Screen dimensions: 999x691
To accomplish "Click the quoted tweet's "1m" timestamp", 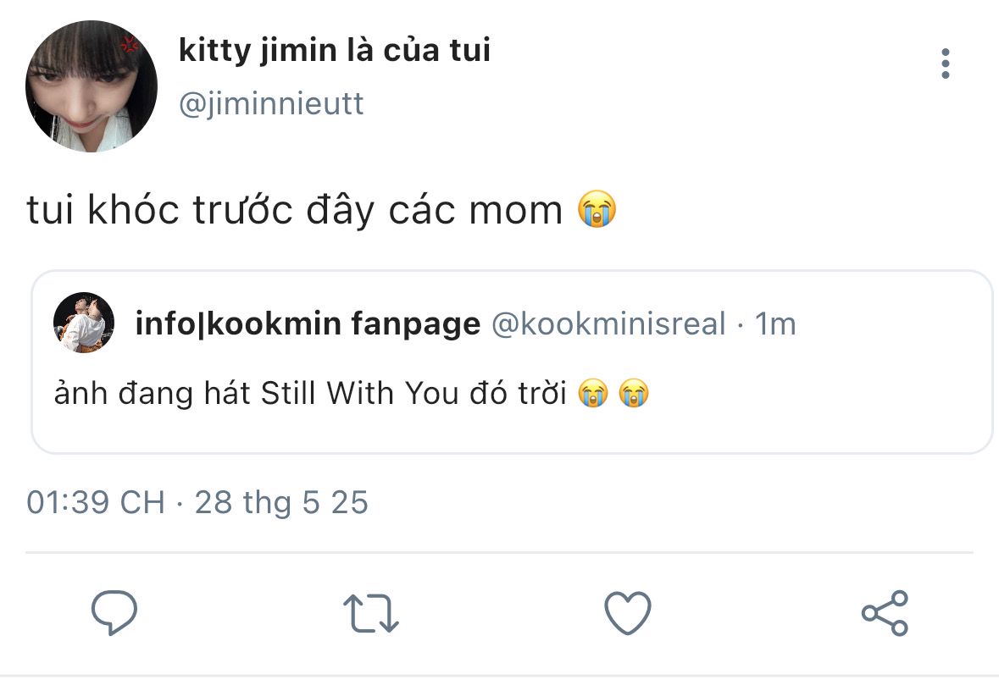I will click(775, 323).
